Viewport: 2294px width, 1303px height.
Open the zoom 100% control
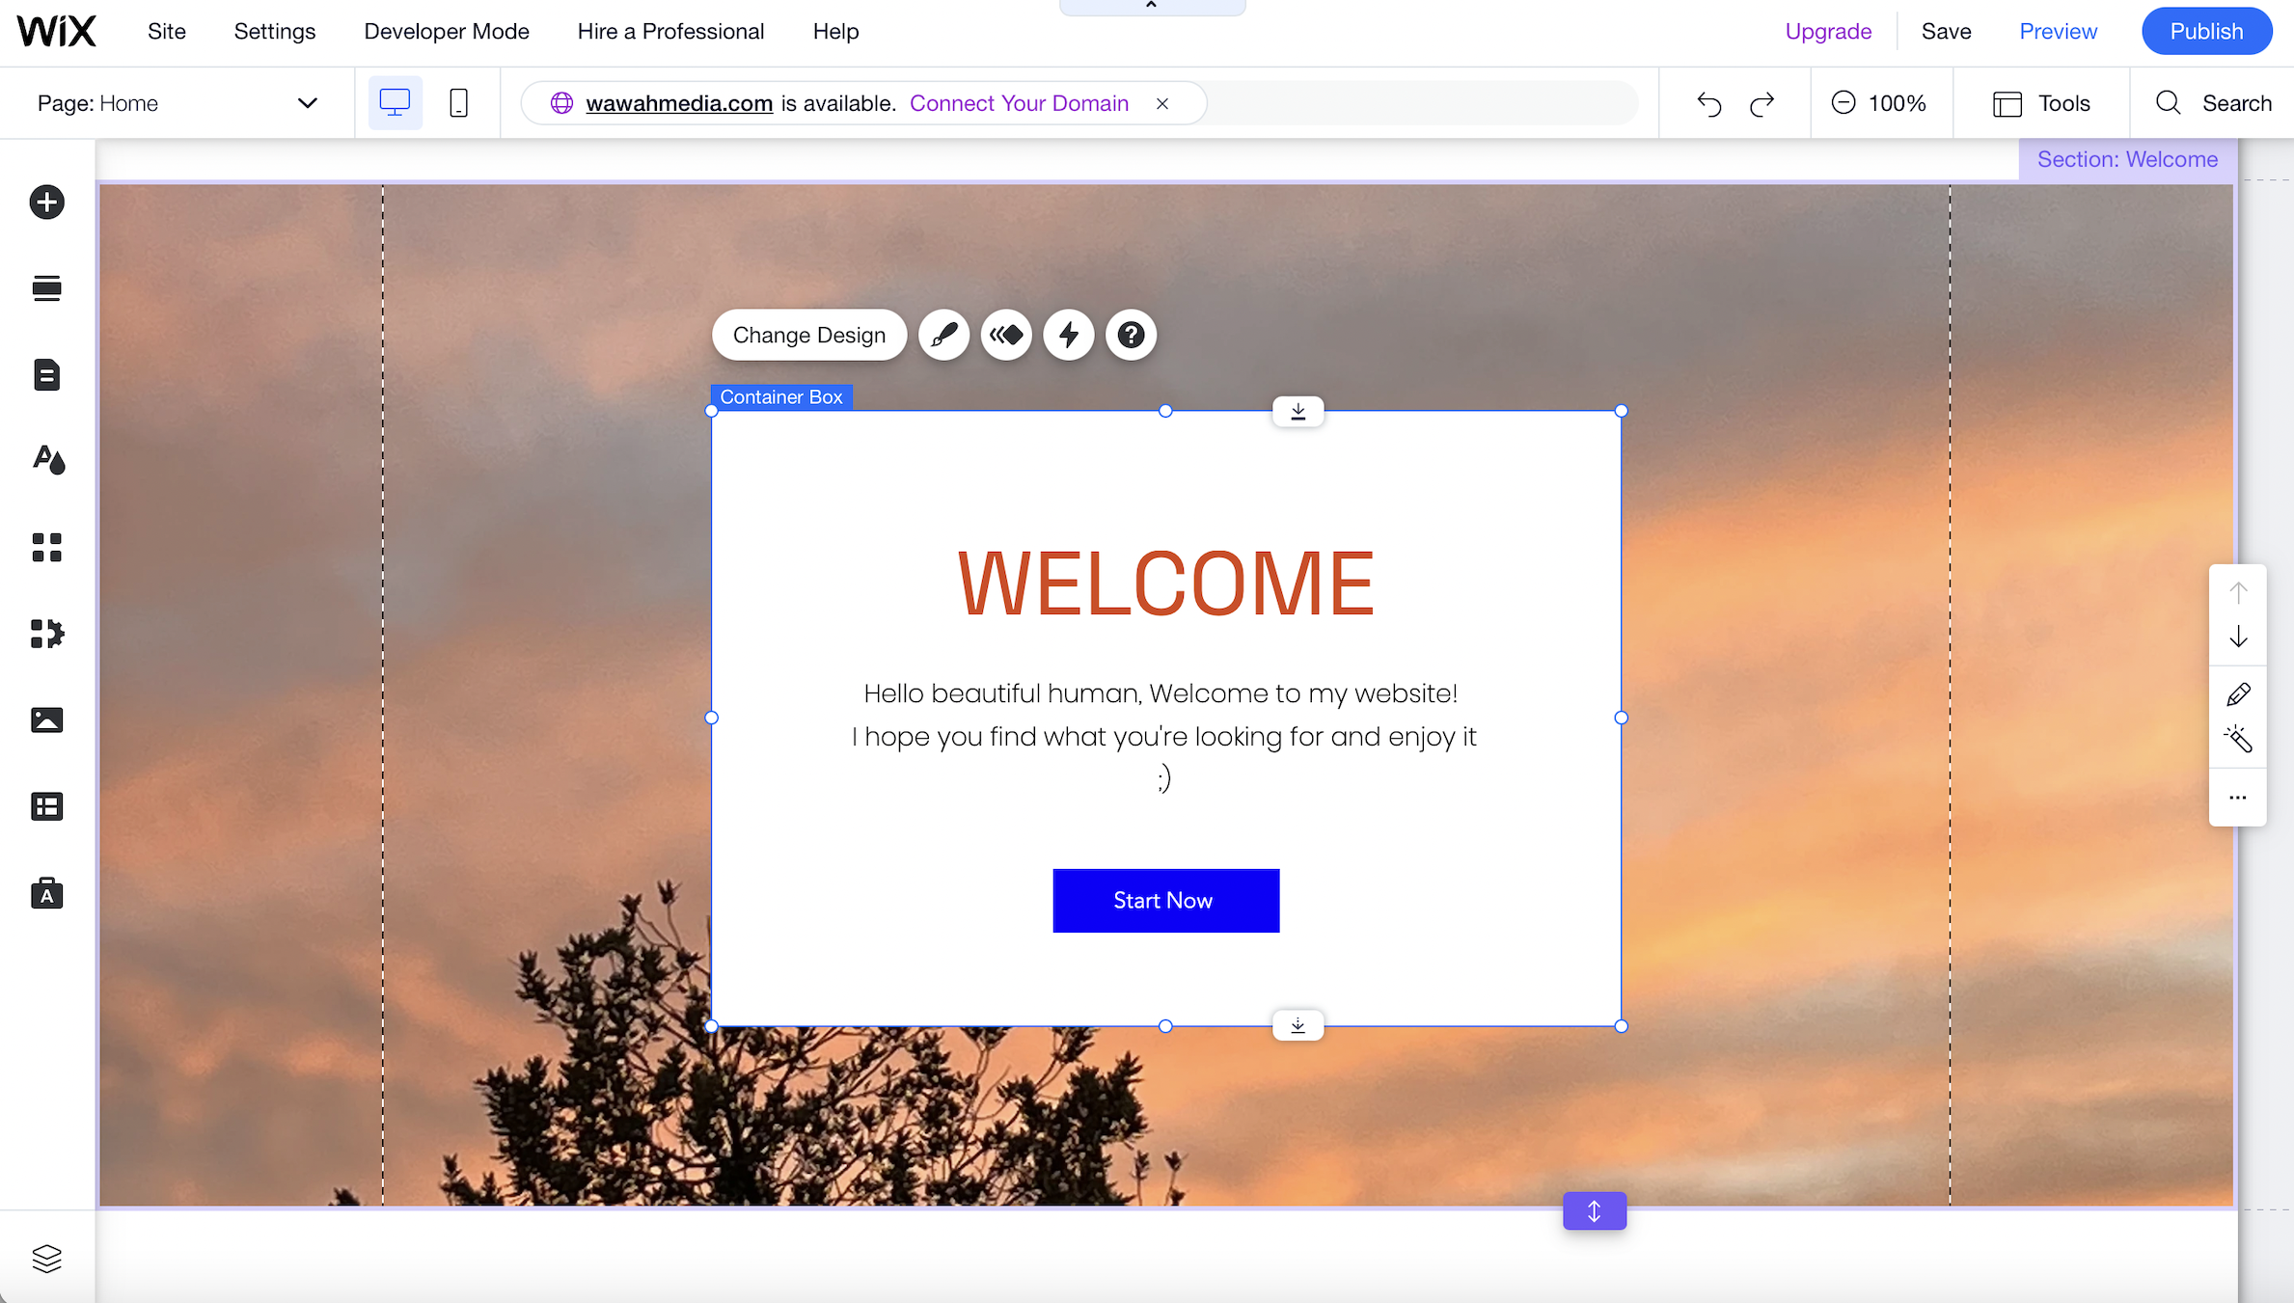(1879, 103)
